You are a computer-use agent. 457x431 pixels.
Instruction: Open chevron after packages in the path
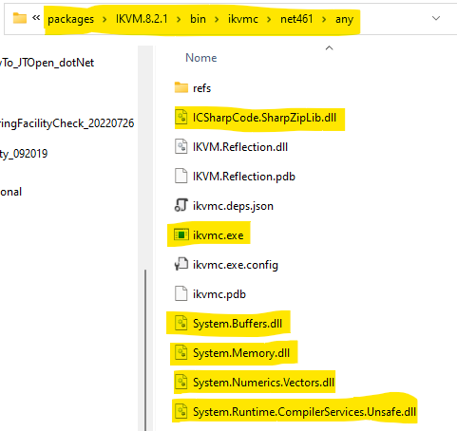pos(105,20)
